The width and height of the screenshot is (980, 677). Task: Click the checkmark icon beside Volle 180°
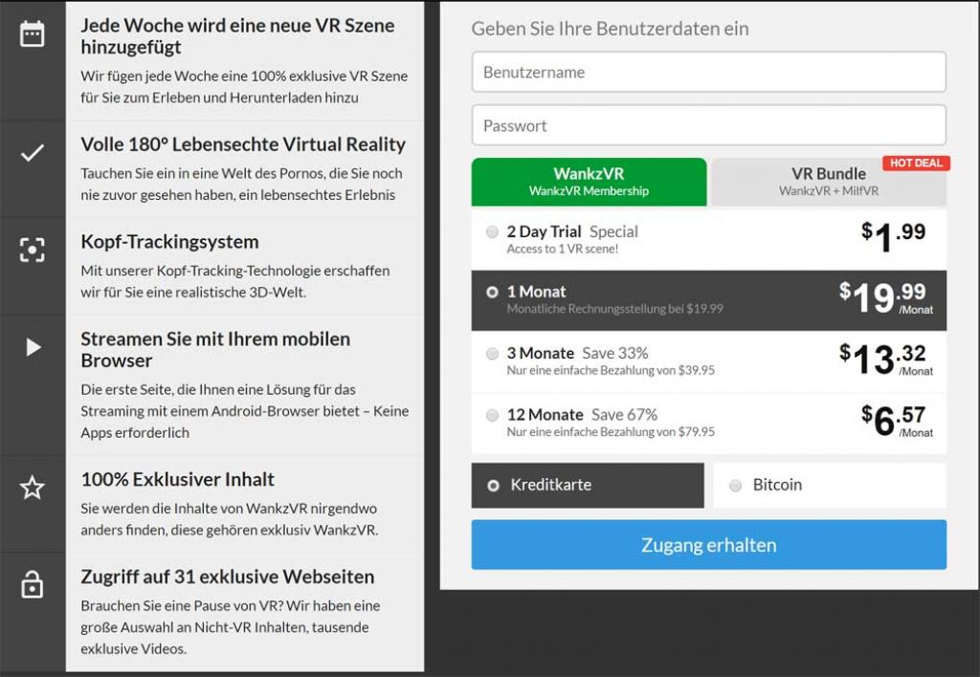pos(33,153)
